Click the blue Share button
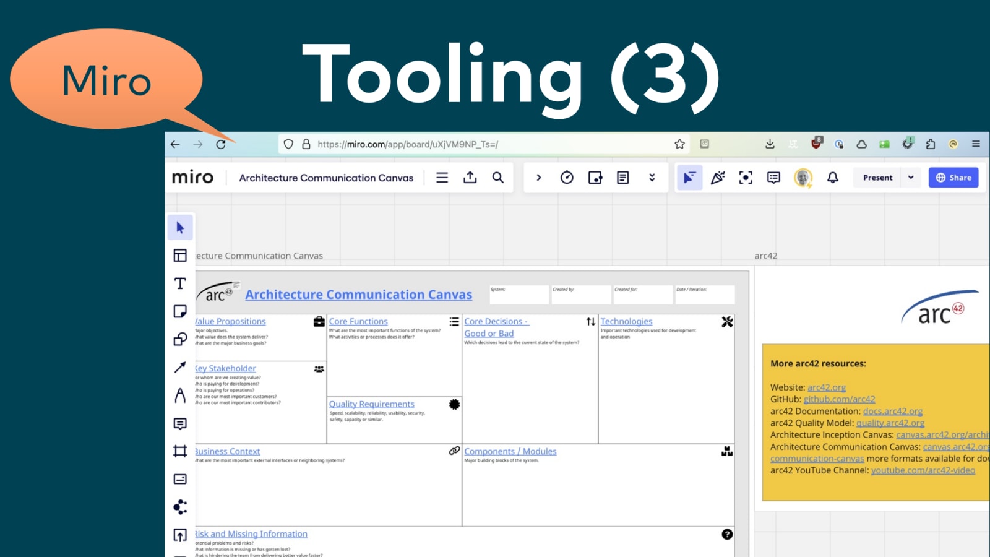Screen dimensions: 990x557 click(953, 178)
